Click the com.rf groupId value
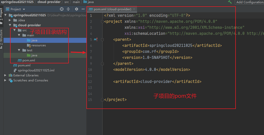Viewport: 264px width, 135px height. [x=149, y=51]
